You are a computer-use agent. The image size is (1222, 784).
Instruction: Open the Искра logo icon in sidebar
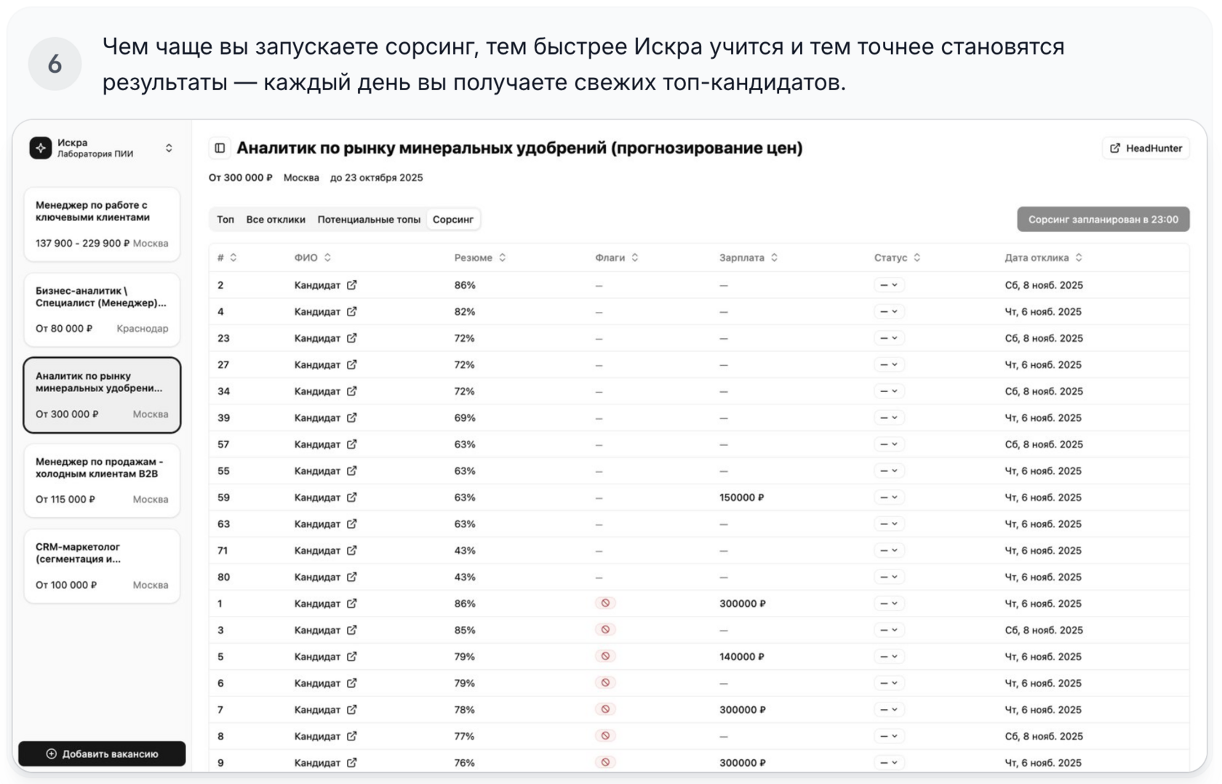[x=41, y=148]
